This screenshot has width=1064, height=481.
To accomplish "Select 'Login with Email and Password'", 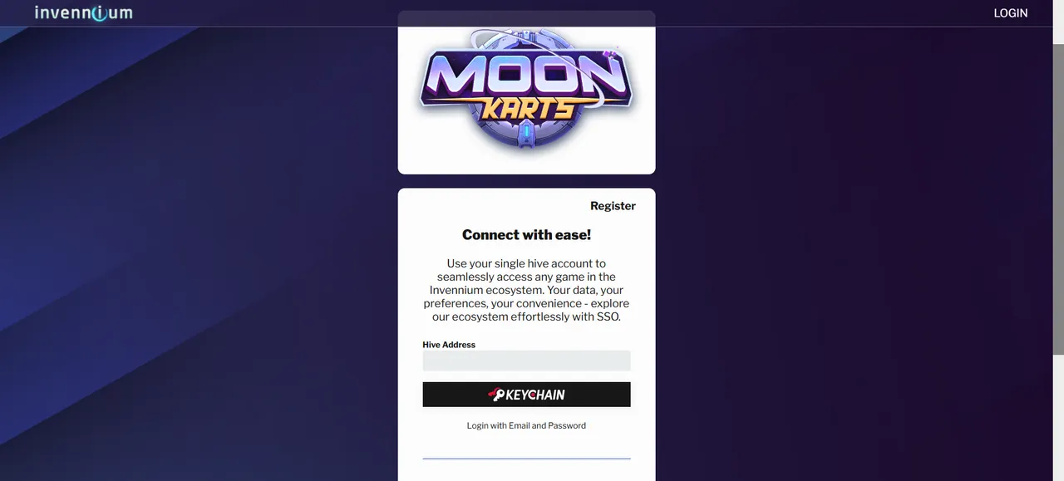I will point(526,425).
